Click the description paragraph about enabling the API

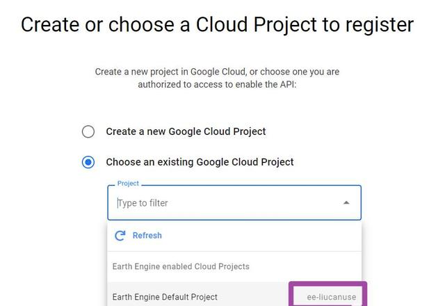coord(217,78)
